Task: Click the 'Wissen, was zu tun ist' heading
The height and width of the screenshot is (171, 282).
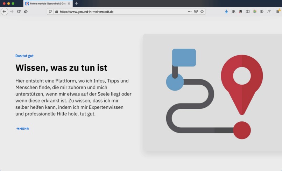Action: pos(61,68)
